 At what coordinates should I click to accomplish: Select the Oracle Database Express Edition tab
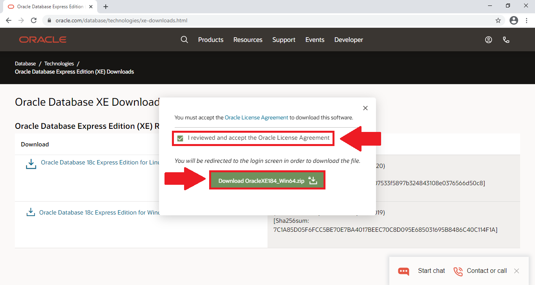coord(50,7)
